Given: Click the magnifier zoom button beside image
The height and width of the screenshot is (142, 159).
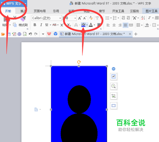Looking at the screenshot, I should [114, 86].
